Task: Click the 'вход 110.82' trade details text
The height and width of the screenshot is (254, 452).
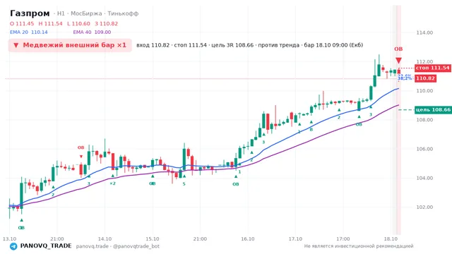Action: [x=153, y=45]
